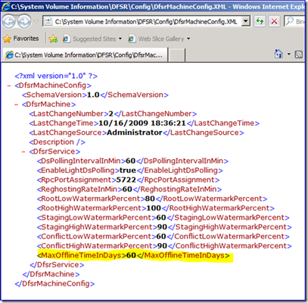Select the DfsrMac... browser tab

tap(85, 55)
